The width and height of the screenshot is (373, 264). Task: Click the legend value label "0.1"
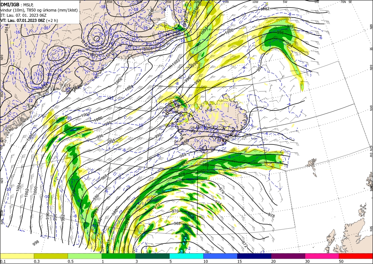click(3, 261)
